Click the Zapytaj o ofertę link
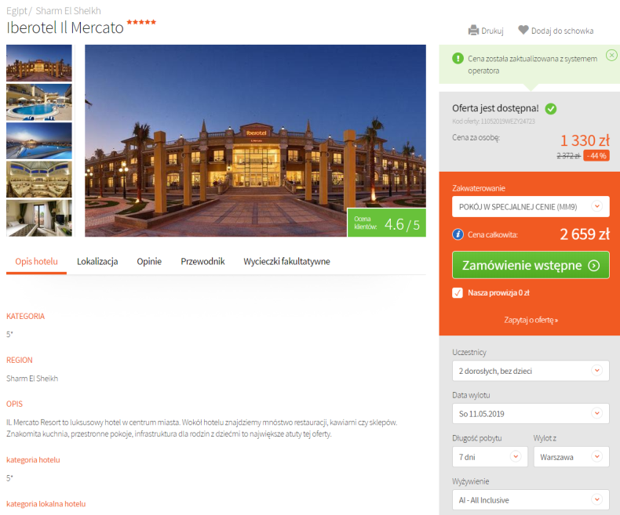Viewport: 620px width, 515px height. (531, 320)
